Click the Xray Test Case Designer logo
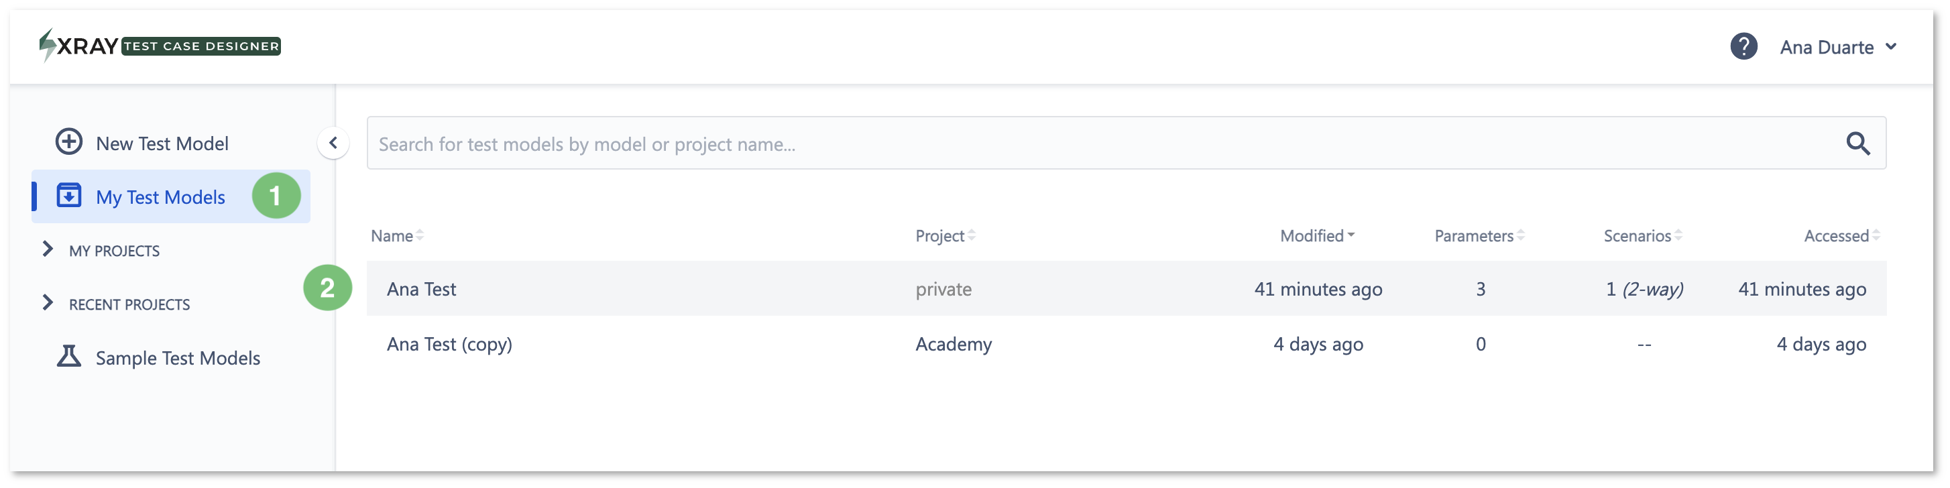 (x=160, y=46)
